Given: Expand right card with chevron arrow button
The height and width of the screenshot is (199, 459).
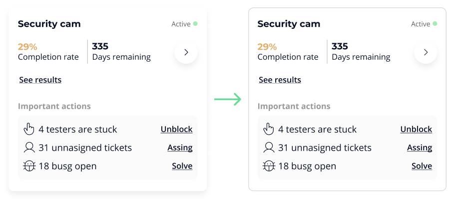Looking at the screenshot, I should tap(426, 52).
